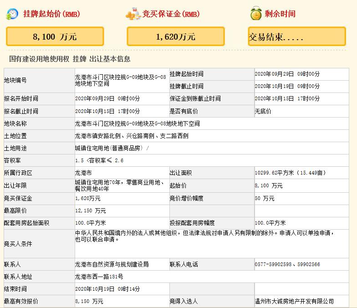Click the yellow 8,100 万元 starting price box
This screenshot has height=308, width=357.
click(x=55, y=37)
